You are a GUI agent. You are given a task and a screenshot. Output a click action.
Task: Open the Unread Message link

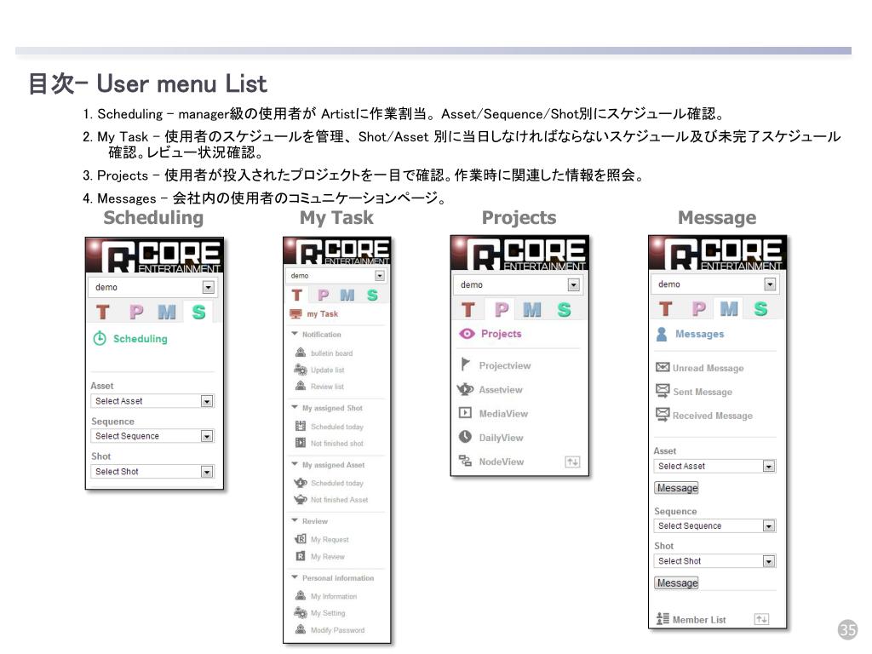point(708,368)
